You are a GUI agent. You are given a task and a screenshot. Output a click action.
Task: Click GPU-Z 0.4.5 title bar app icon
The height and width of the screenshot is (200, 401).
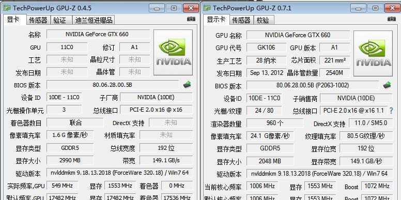tap(7, 8)
